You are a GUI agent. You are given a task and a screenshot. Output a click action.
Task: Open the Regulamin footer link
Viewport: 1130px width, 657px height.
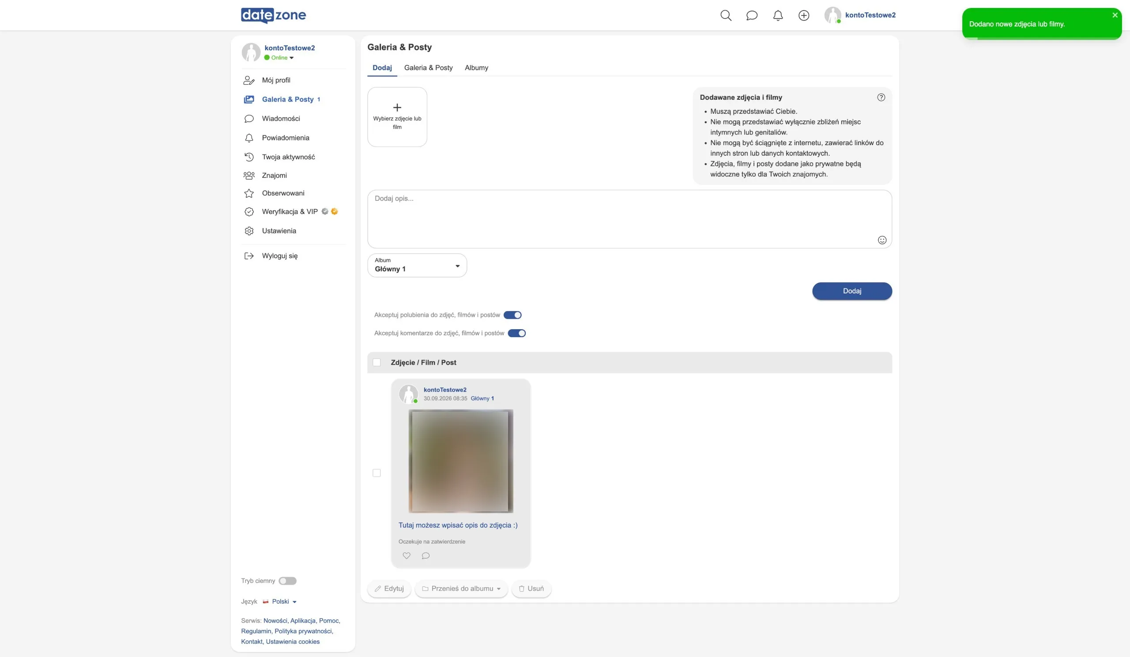point(256,631)
